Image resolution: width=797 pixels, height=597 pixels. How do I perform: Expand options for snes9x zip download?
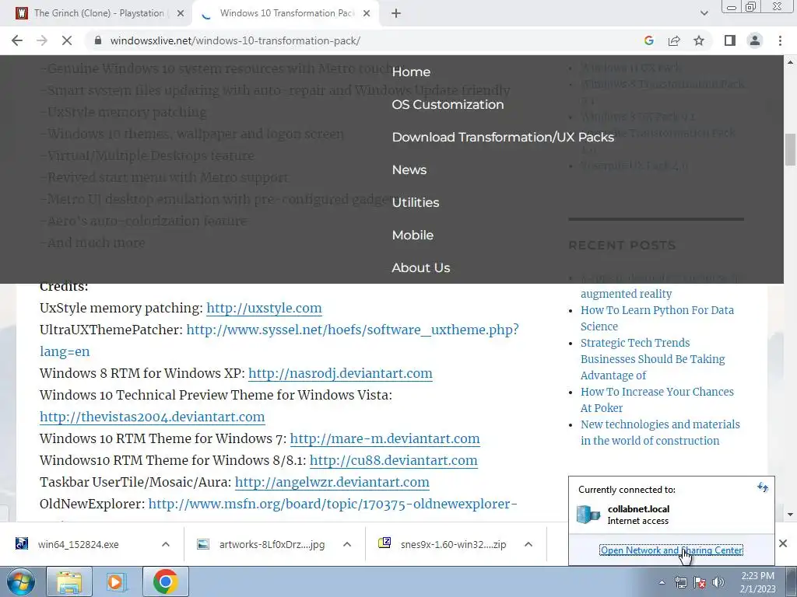tap(528, 544)
